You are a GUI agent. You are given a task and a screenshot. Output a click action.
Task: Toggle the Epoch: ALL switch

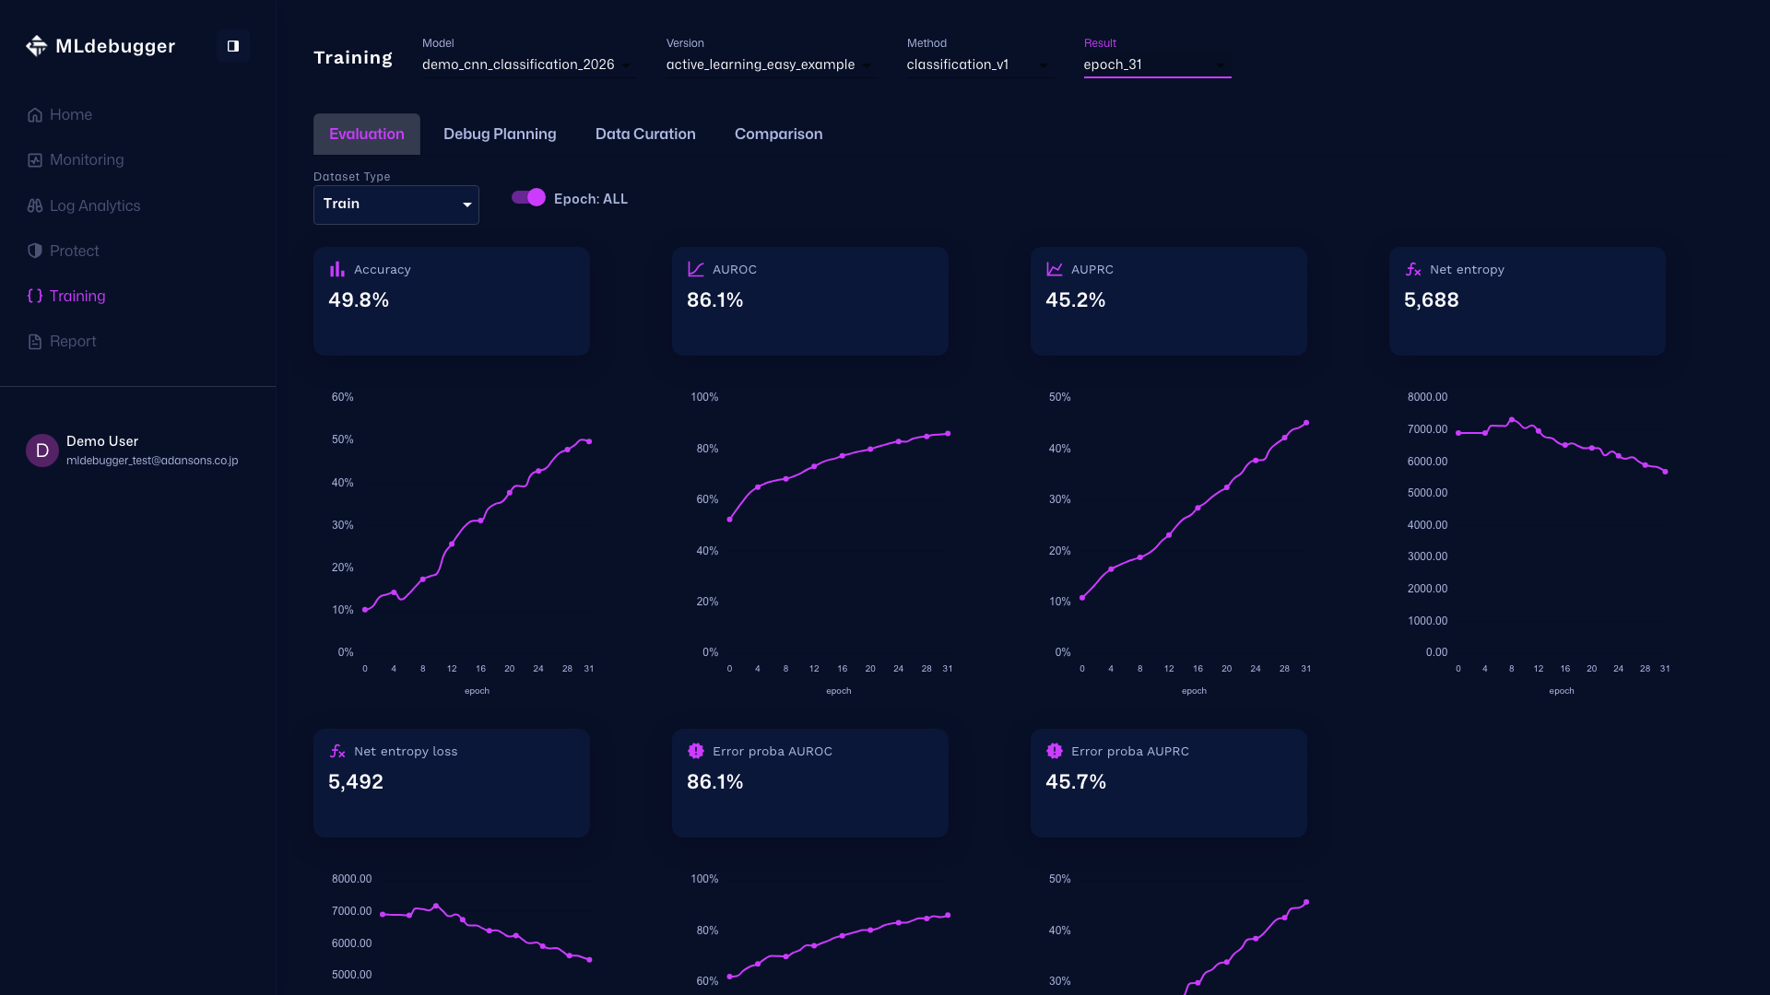coord(526,197)
